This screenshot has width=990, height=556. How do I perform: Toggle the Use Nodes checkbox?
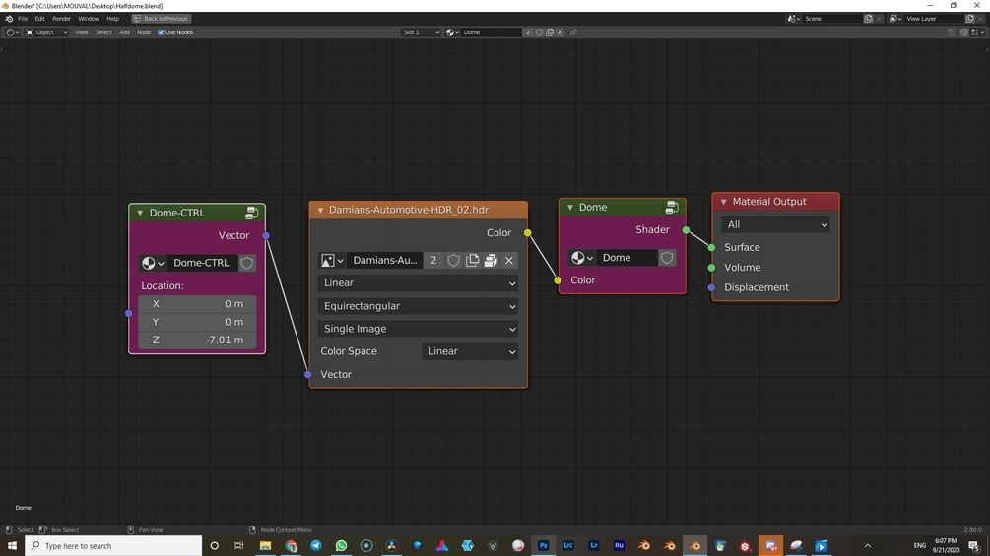(161, 32)
